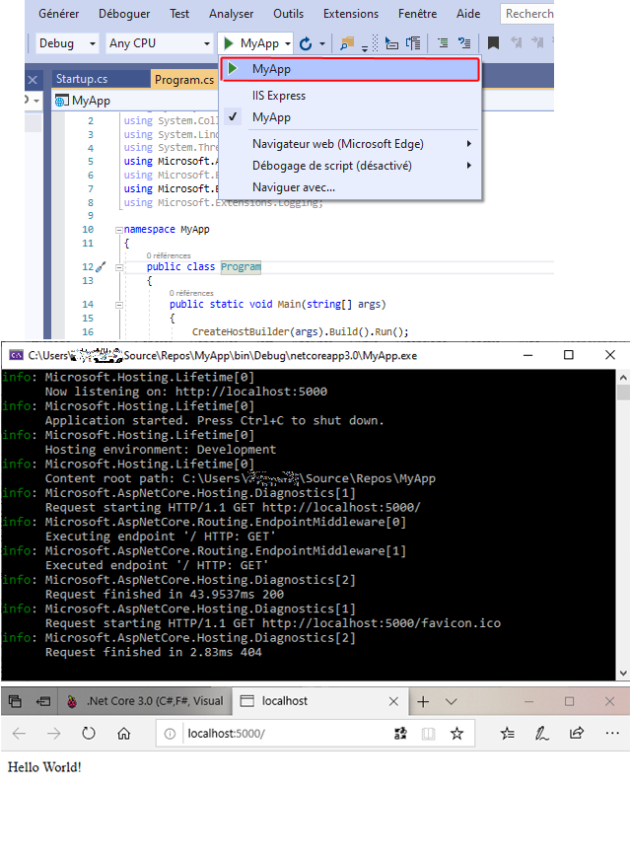Click the Share icon in Edge
Viewport: 630px width, 859px height.
point(577,733)
